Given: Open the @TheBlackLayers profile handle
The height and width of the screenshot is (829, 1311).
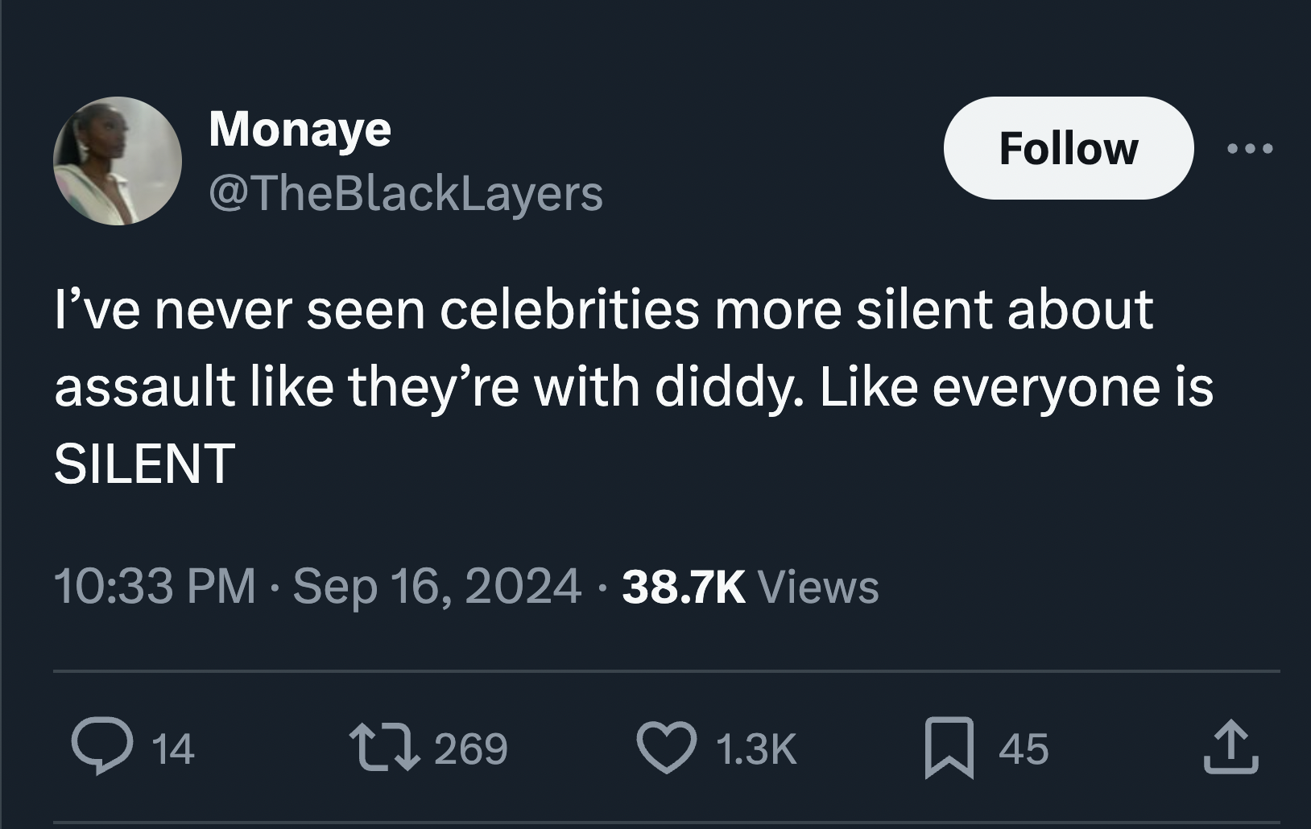Looking at the screenshot, I should 407,195.
